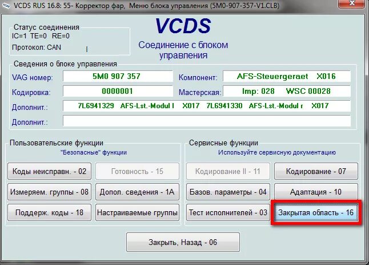Viewport: 369px width, 265px height.
Task: Click '"Безопасные" функции' subtitle text
Action: 94,153
